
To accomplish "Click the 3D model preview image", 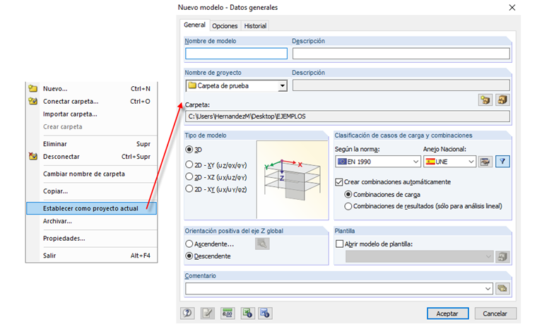I will tap(292, 179).
